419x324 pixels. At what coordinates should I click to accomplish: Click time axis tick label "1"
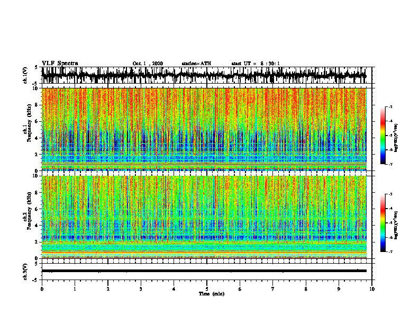(75, 289)
